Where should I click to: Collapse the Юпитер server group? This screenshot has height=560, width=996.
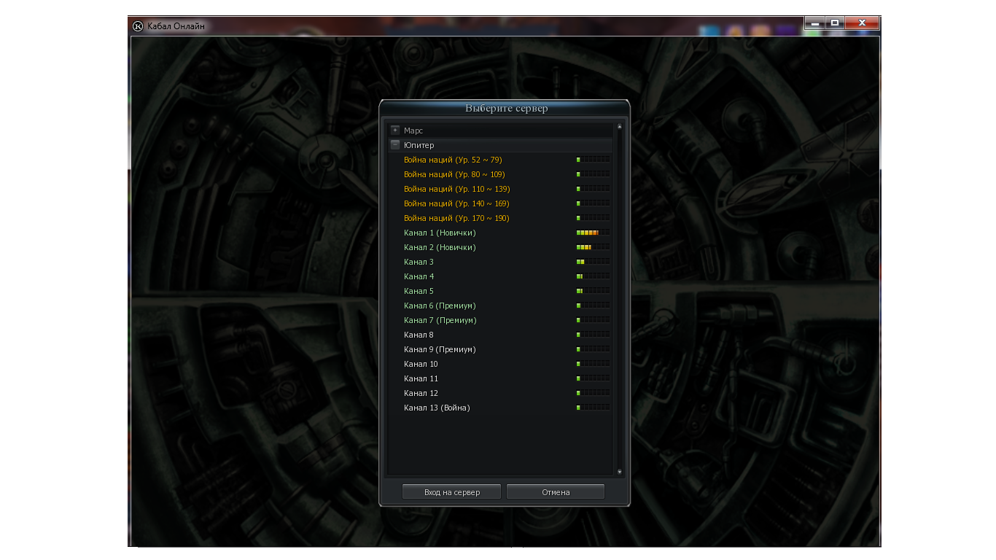395,144
